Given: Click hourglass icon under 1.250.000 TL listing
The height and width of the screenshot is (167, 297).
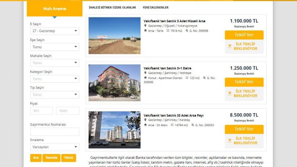Looking at the screenshot, I should pyautogui.click(x=230, y=94).
